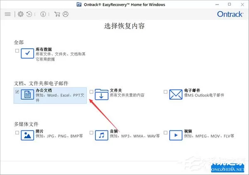Click the 文件夹 title text
The width and height of the screenshot is (249, 175).
(116, 90)
